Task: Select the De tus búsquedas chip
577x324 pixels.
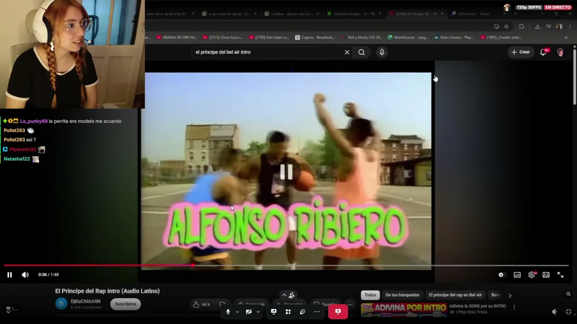Action: pyautogui.click(x=402, y=295)
